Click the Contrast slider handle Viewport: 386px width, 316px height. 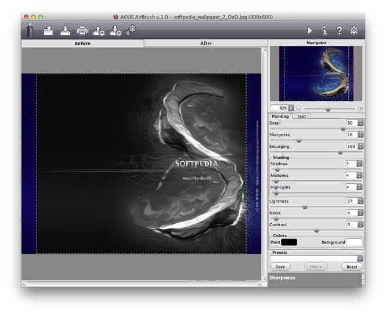pos(316,230)
